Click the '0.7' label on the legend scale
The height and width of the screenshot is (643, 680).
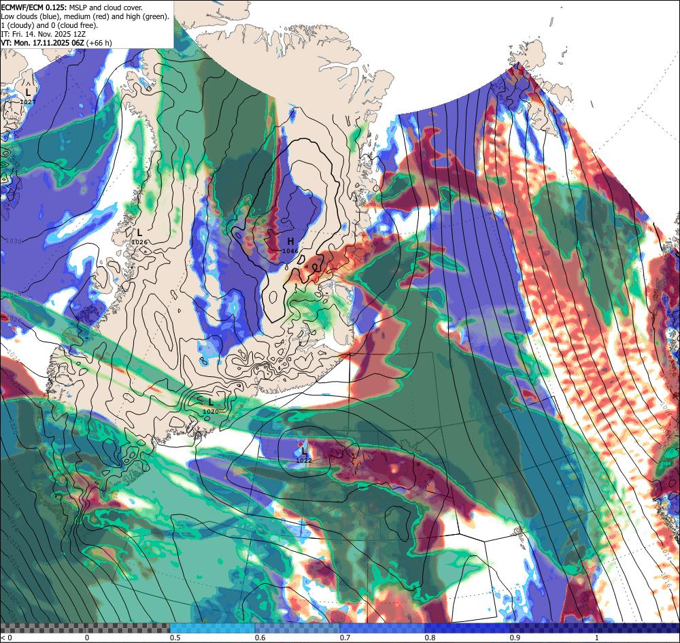345,638
